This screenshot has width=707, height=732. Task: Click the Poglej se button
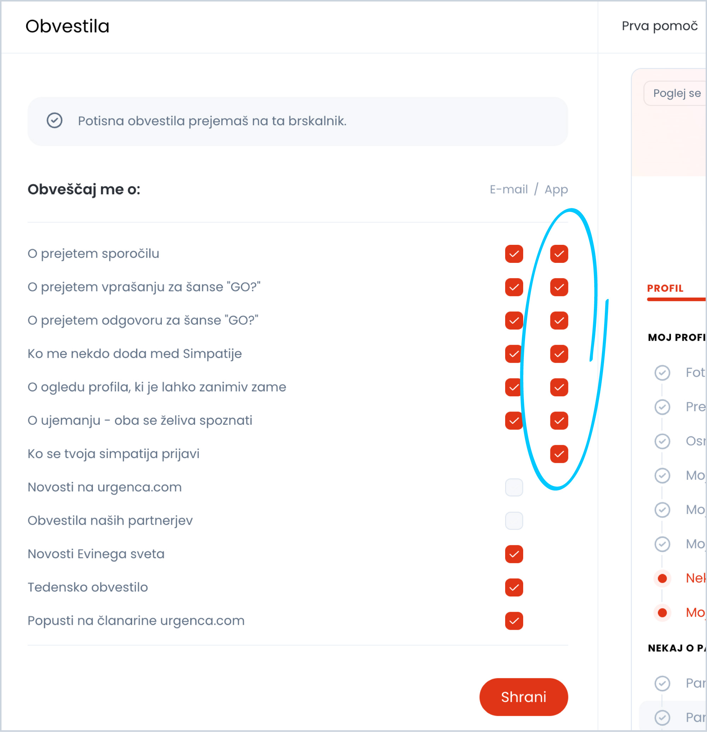[x=675, y=93]
